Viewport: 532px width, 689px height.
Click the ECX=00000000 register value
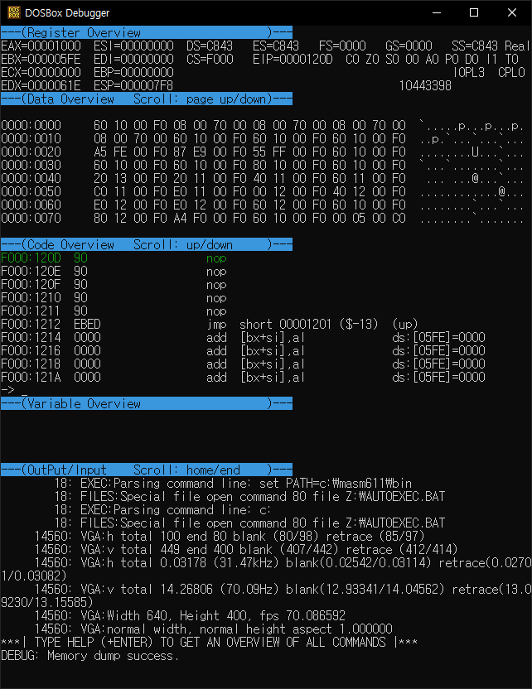[41, 72]
